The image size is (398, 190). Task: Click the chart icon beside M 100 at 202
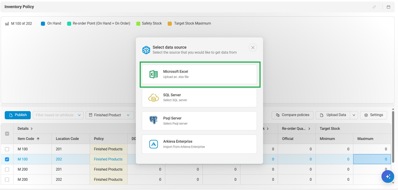(7, 24)
